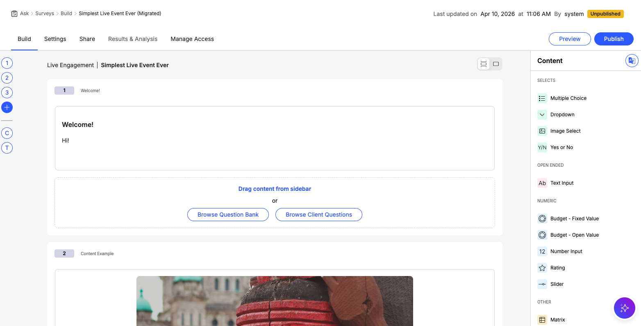Screen dimensions: 641x326
Task: Select the Slider content type
Action: [x=557, y=284]
